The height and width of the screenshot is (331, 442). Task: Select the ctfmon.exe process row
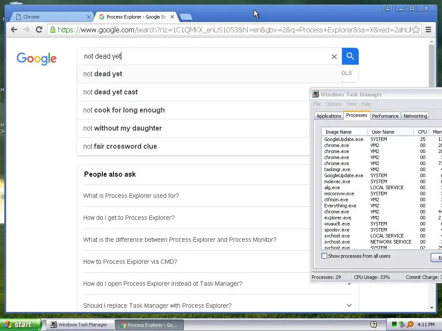382,200
